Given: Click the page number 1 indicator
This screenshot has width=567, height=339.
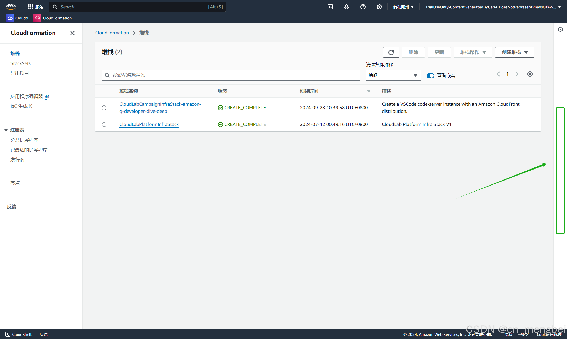Looking at the screenshot, I should coord(508,74).
